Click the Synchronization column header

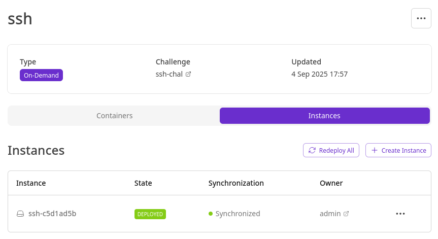click(236, 183)
